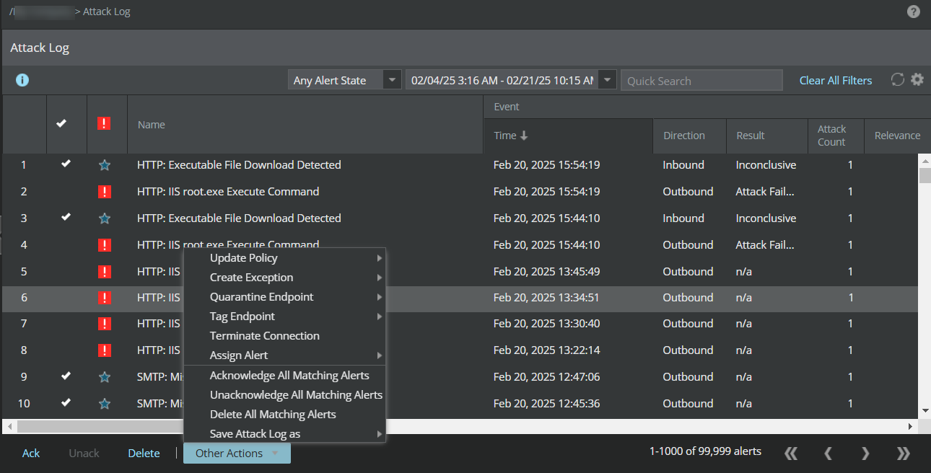Click the red alert icon in row 2
The height and width of the screenshot is (473, 931).
(x=104, y=192)
